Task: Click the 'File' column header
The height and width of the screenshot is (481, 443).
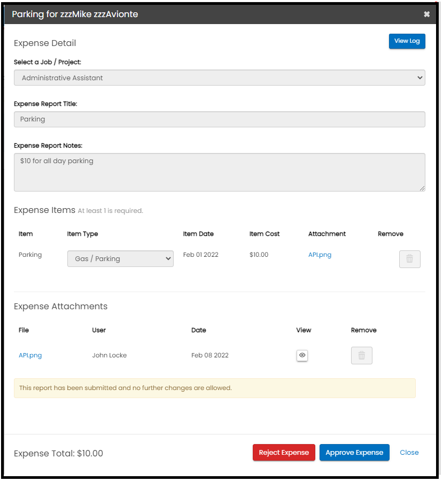Action: [24, 330]
